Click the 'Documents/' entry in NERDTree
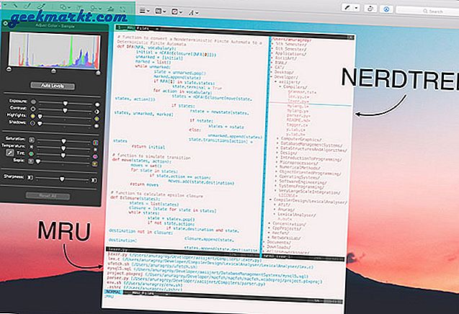This screenshot has height=314, width=459. [x=278, y=242]
